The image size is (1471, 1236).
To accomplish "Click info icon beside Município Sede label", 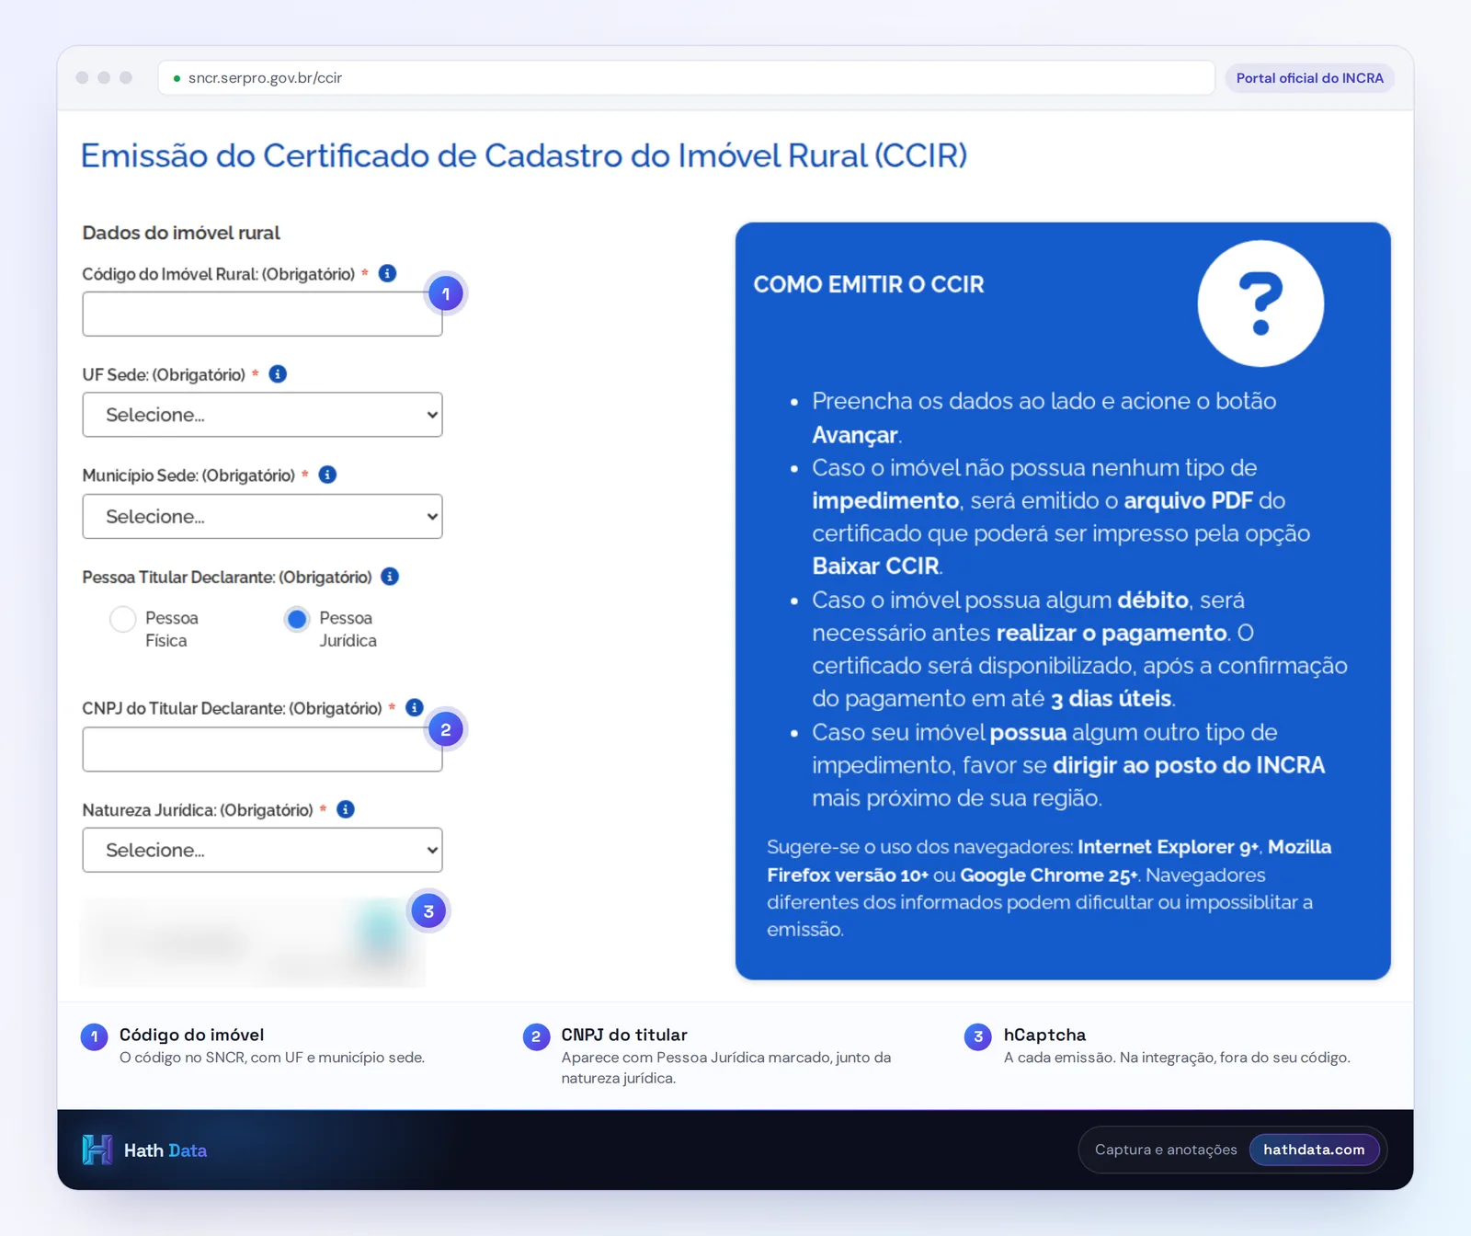I will click(327, 475).
